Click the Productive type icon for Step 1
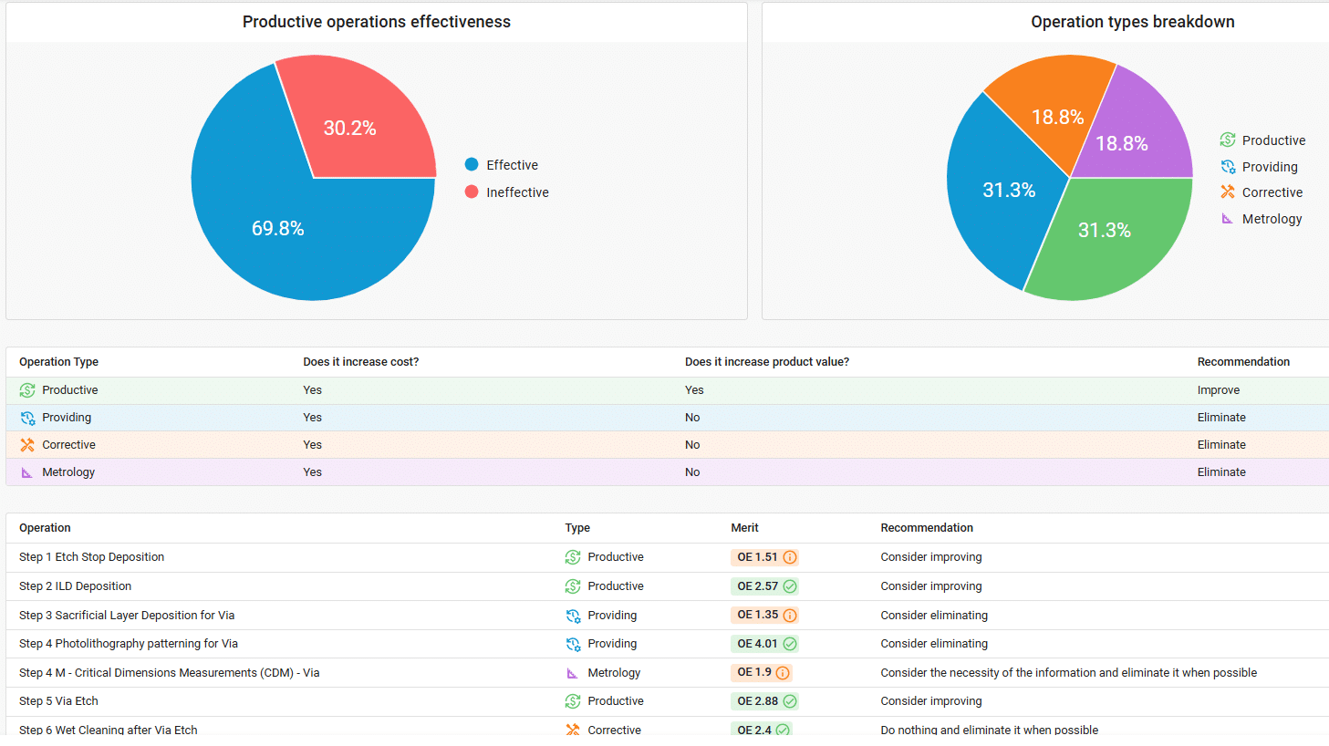Screen dimensions: 1329x746 [x=573, y=557]
